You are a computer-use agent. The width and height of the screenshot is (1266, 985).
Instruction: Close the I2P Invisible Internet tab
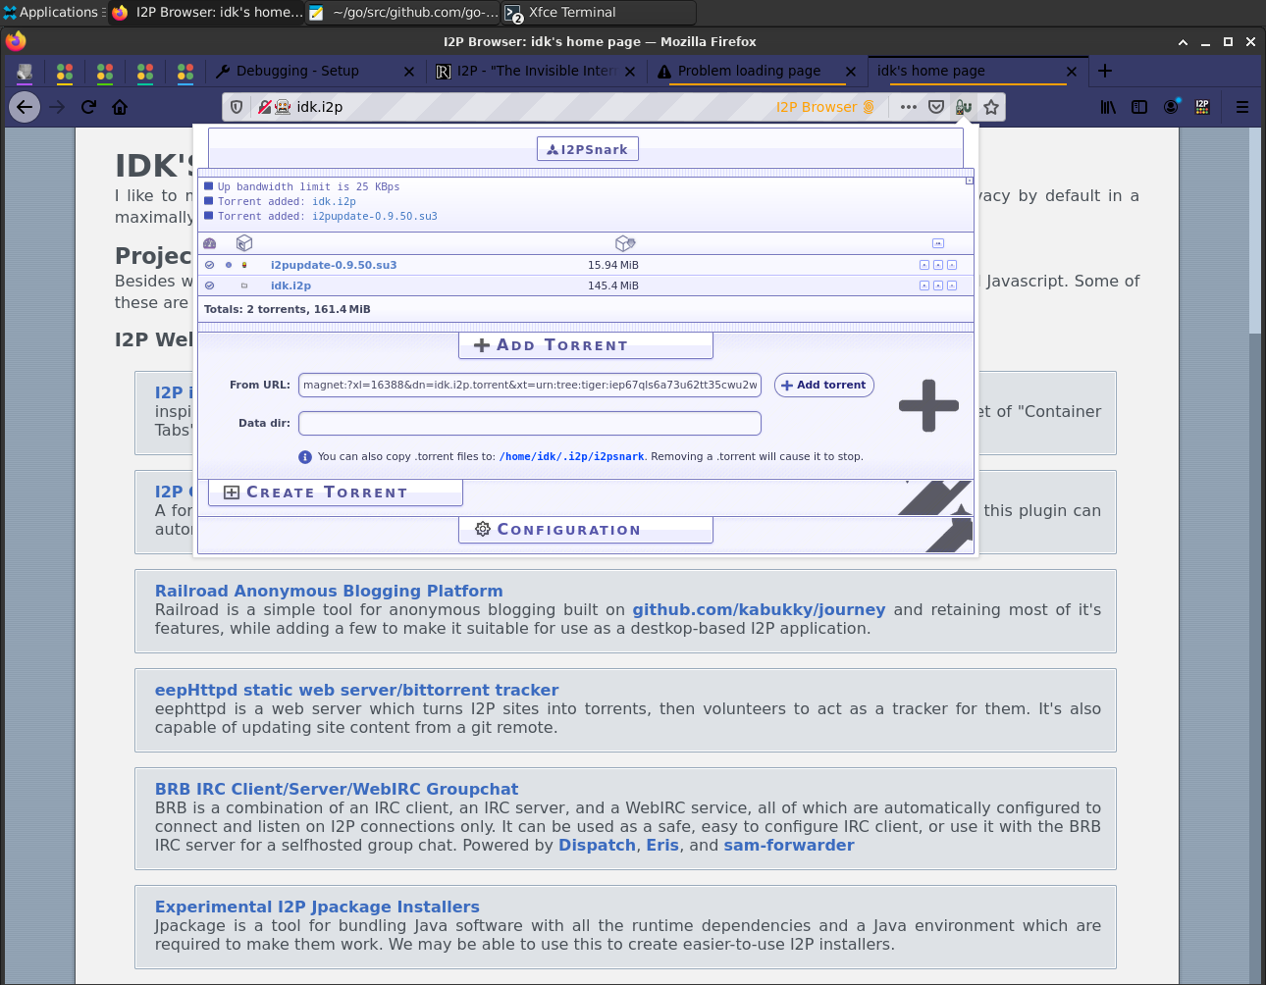630,72
